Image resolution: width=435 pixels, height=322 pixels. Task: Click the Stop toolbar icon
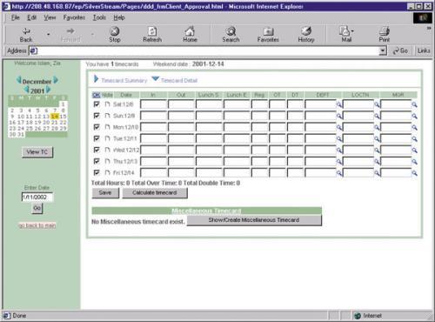pos(115,31)
